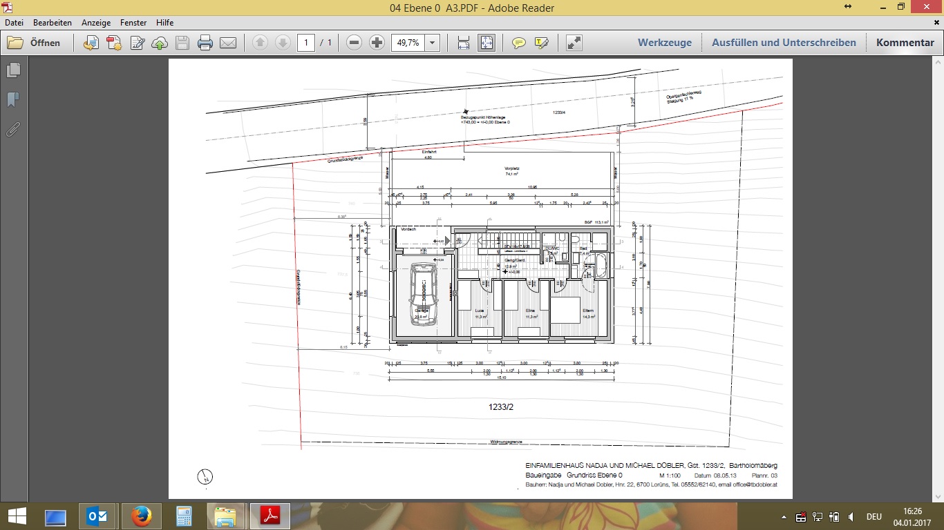Open the zoom percentage dropdown arrow
Screen dimensions: 944x530
(x=433, y=43)
